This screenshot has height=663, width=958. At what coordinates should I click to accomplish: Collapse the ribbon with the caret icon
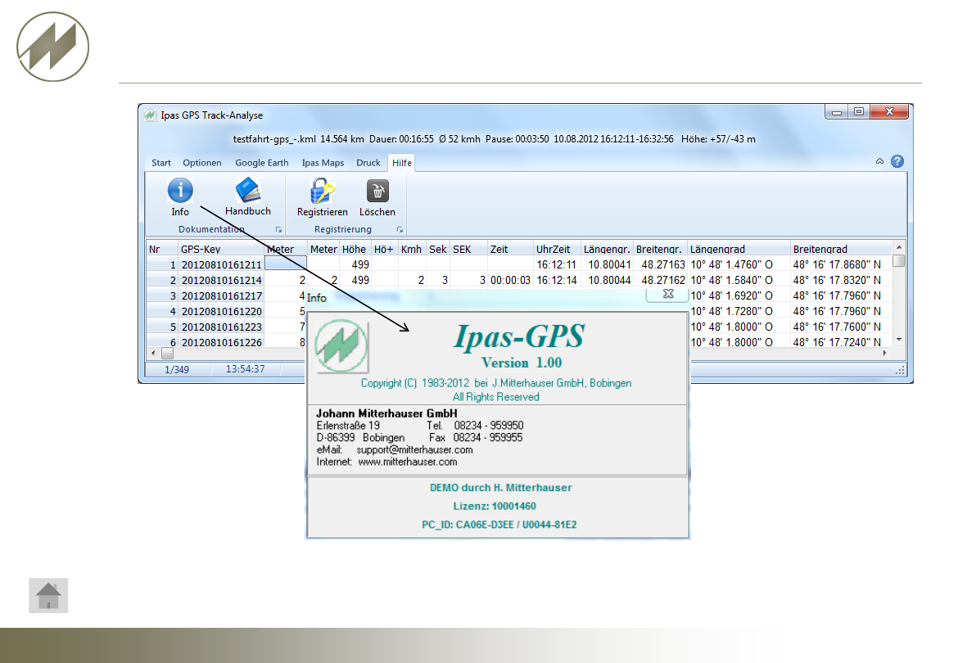click(x=879, y=161)
